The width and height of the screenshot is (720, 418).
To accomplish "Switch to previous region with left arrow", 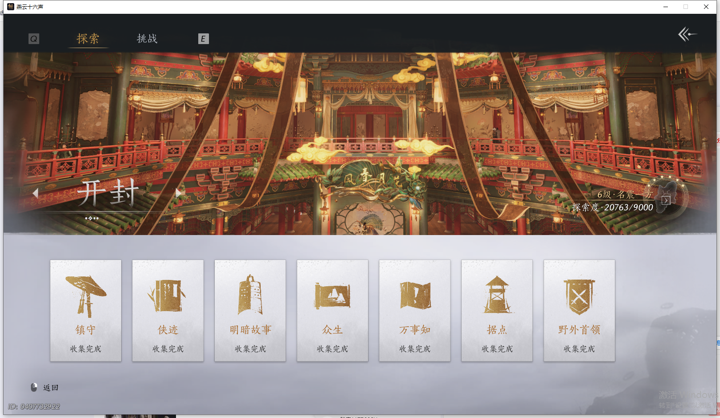I will (36, 192).
